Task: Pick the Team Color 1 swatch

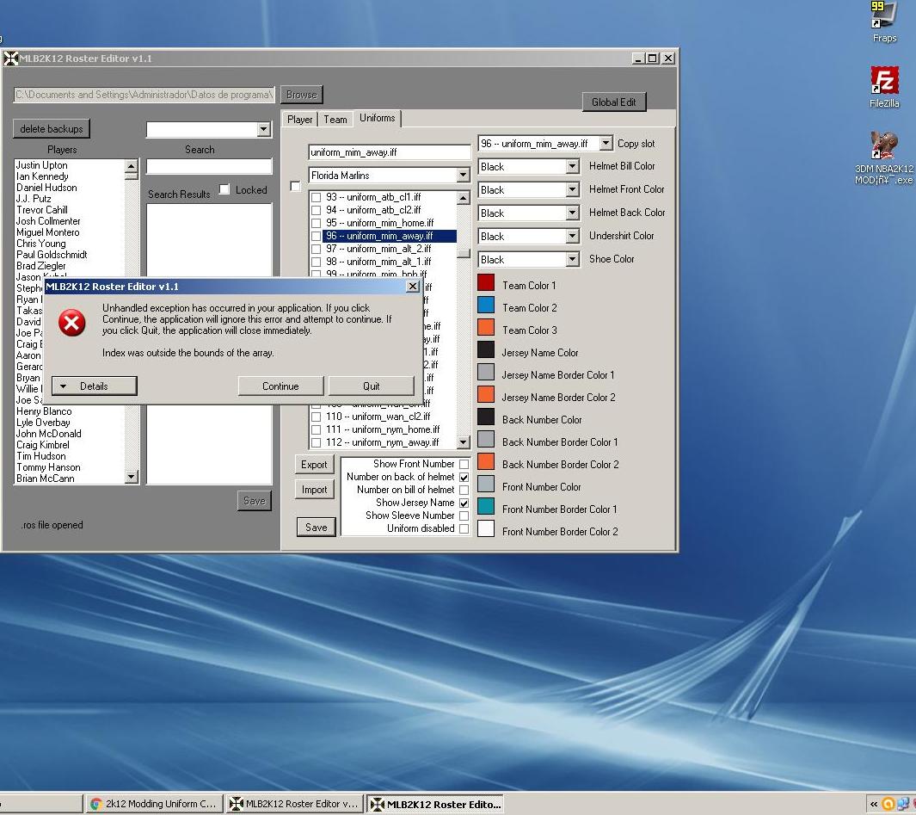Action: 486,283
